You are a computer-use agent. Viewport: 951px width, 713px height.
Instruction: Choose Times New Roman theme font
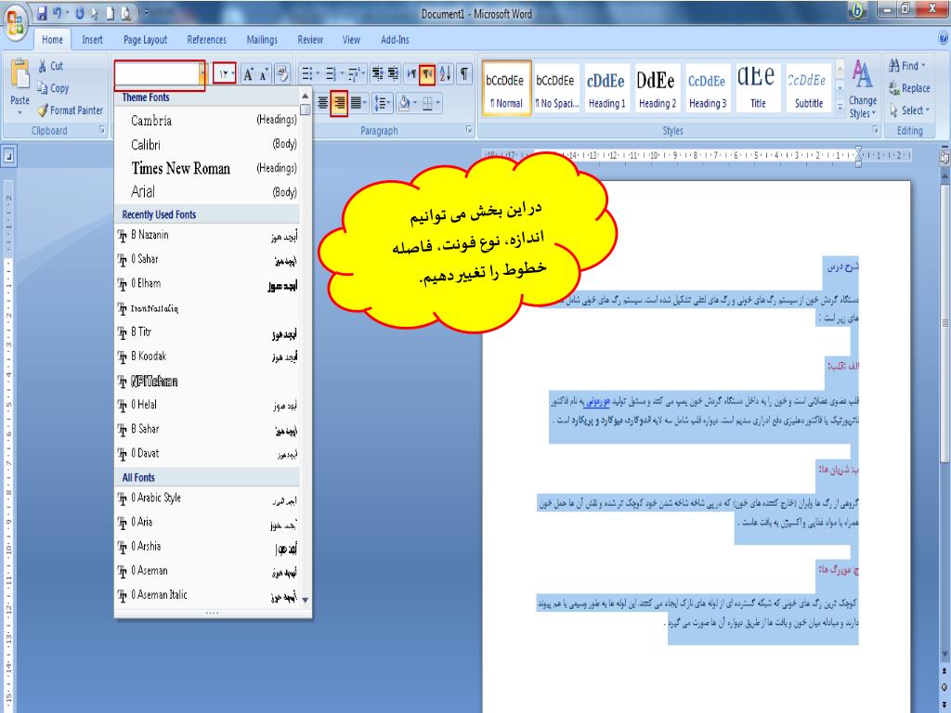207,168
